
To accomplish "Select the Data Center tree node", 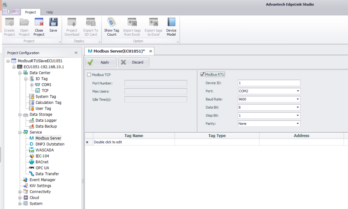I will click(40, 73).
